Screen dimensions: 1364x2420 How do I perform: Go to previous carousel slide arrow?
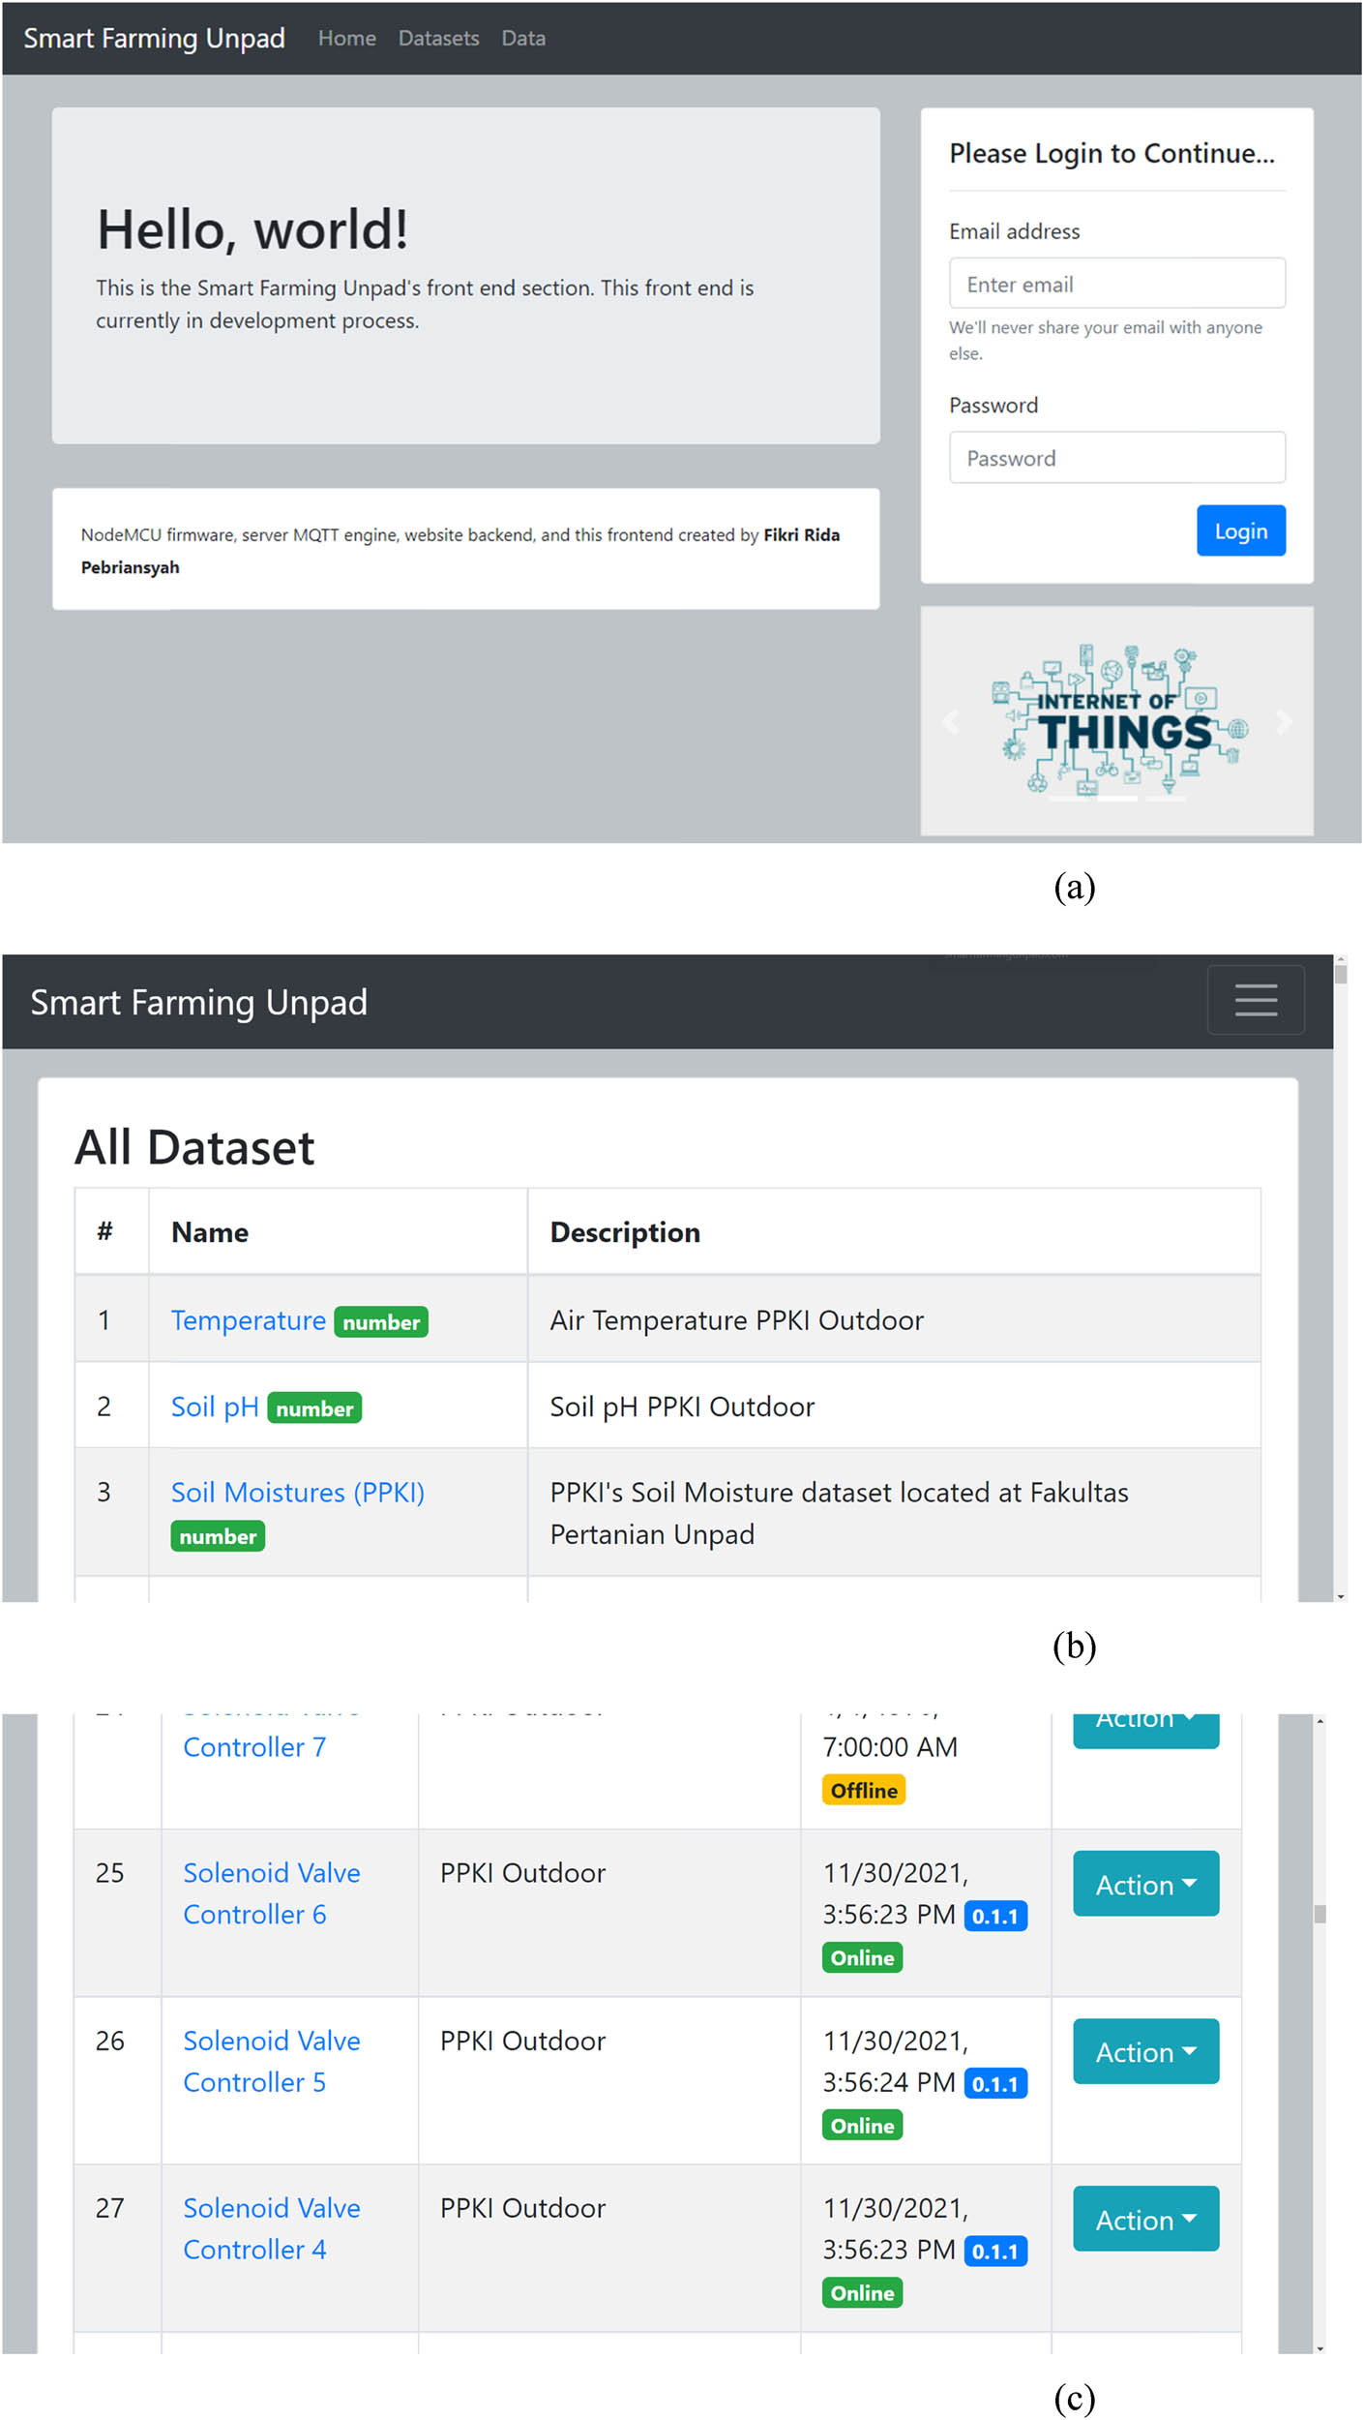[951, 721]
